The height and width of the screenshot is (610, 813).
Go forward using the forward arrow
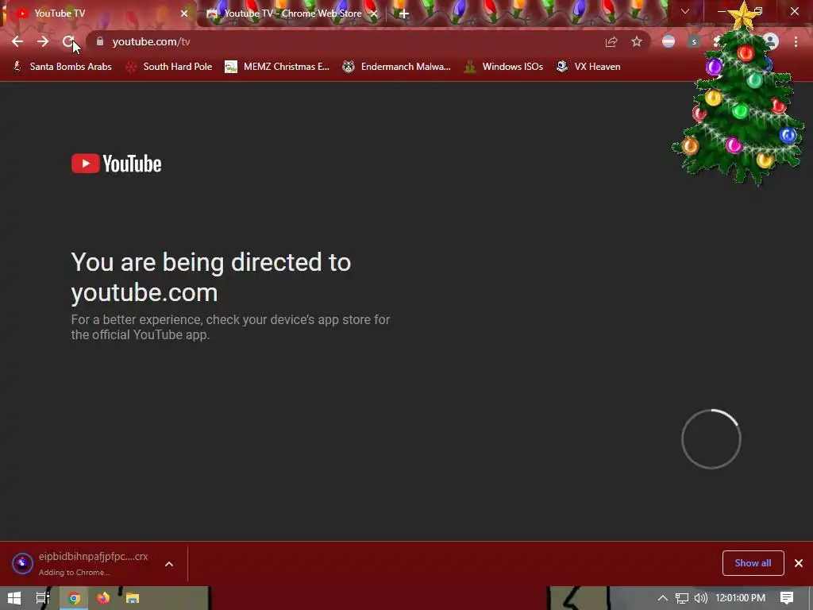point(43,41)
